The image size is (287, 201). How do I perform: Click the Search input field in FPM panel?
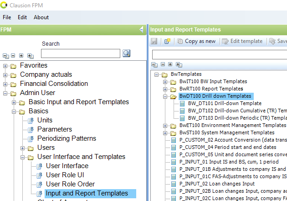click(x=81, y=53)
